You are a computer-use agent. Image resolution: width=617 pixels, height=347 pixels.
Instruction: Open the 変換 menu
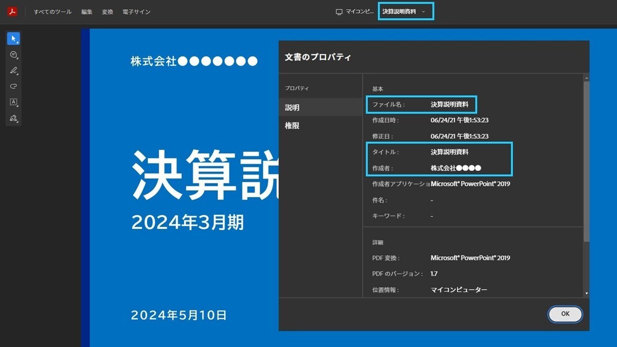point(107,11)
